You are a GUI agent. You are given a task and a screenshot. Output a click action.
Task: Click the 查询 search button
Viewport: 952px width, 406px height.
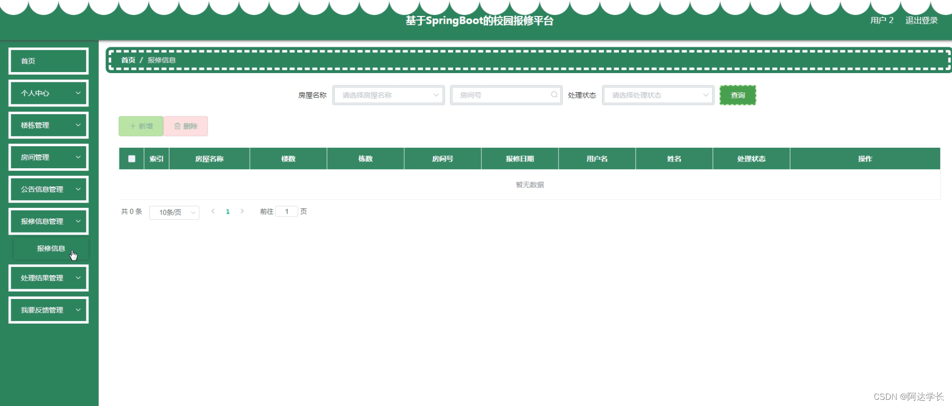pos(738,95)
